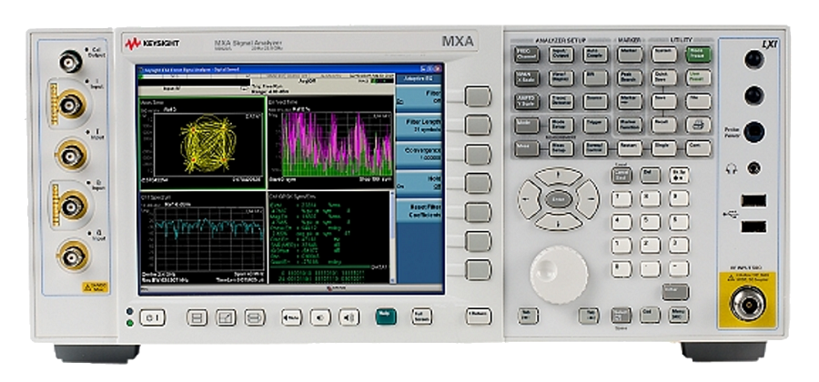Push the Mute speaker key
819x382 pixels.
pyautogui.click(x=291, y=317)
